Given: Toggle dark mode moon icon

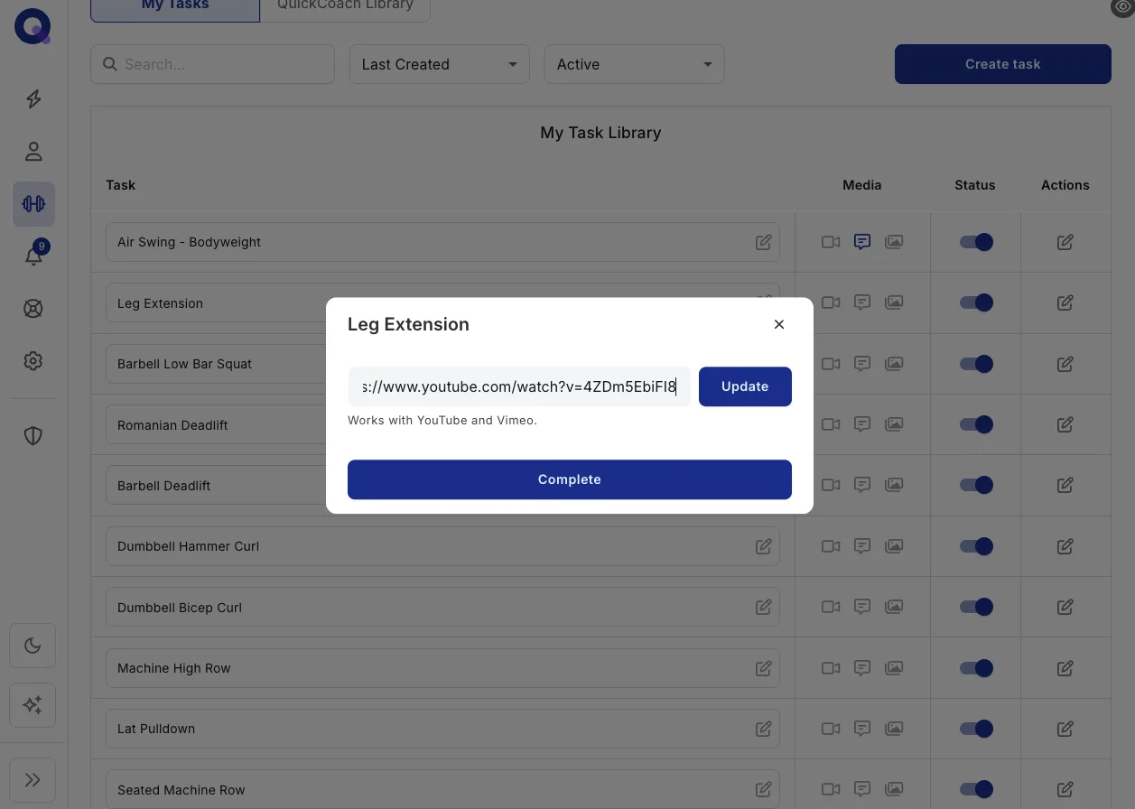Looking at the screenshot, I should pyautogui.click(x=33, y=646).
